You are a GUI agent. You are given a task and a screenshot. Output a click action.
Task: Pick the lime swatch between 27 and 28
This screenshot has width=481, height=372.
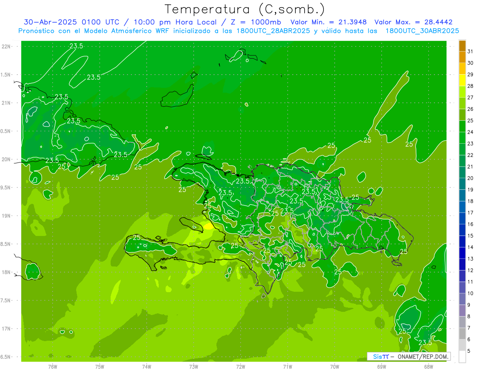(462, 91)
